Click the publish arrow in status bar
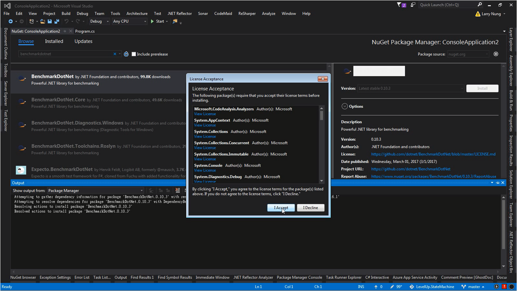Image resolution: width=517 pixels, height=291 pixels. 376,287
